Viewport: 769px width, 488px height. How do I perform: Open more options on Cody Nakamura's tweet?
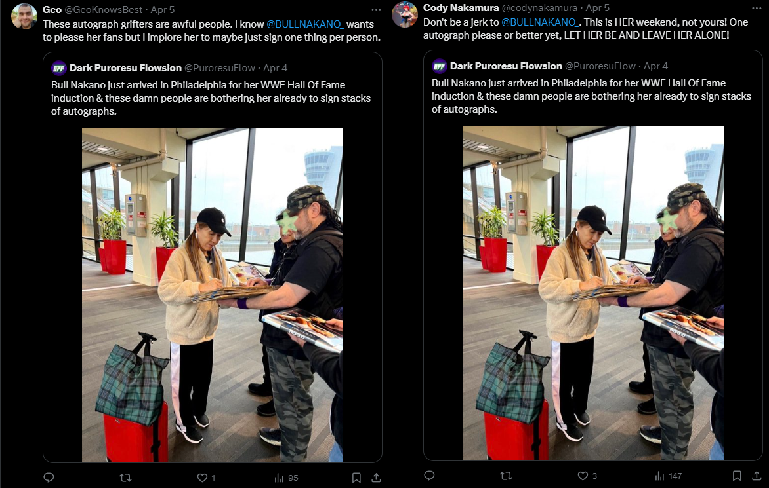tap(757, 8)
